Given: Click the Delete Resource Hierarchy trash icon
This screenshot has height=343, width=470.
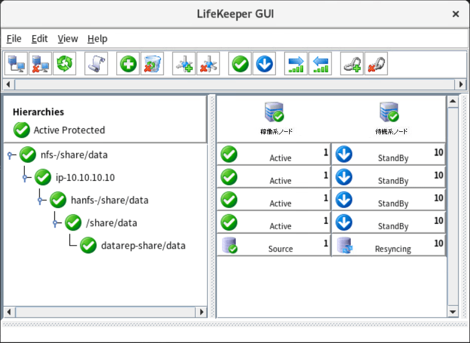Looking at the screenshot, I should pyautogui.click(x=152, y=64).
